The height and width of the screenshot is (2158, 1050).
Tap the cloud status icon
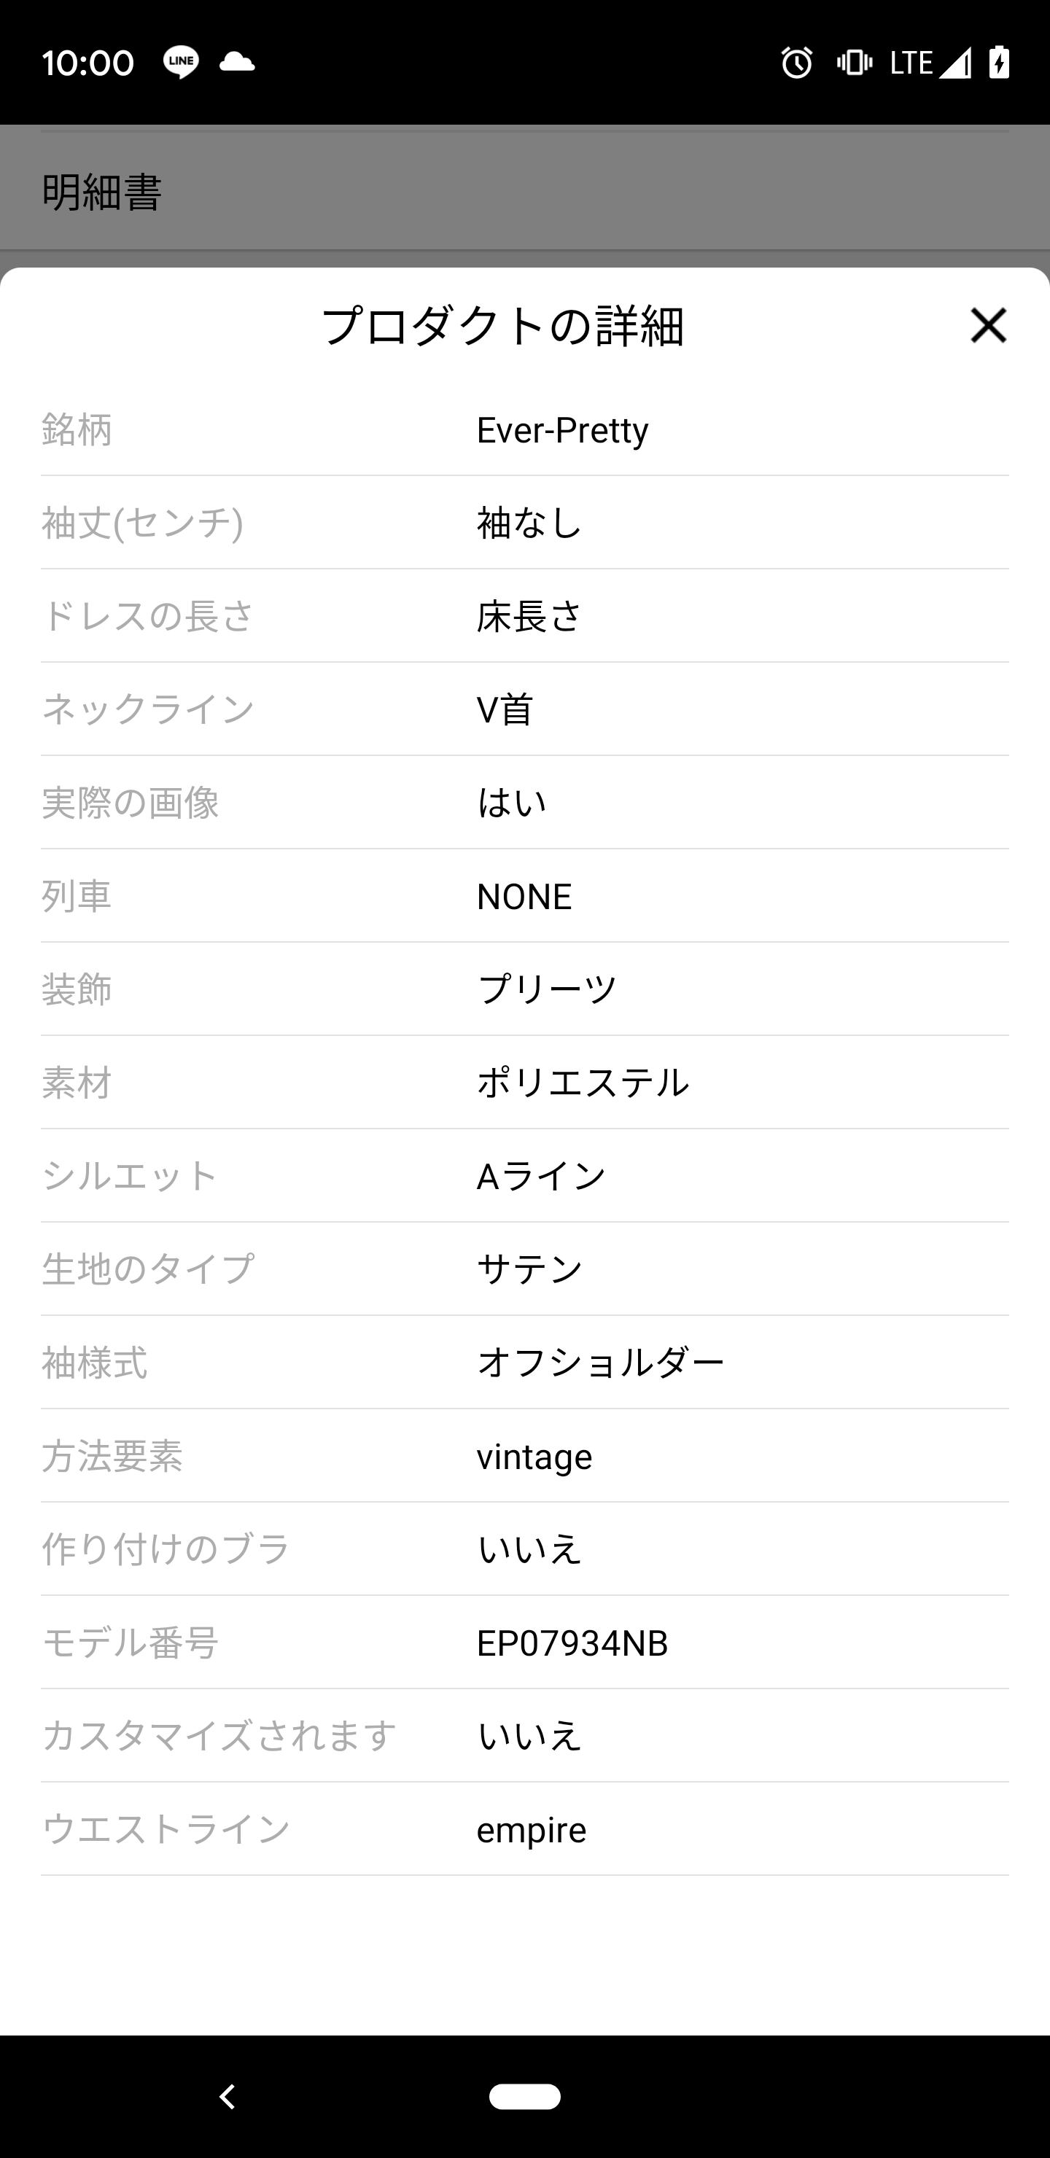tap(237, 62)
